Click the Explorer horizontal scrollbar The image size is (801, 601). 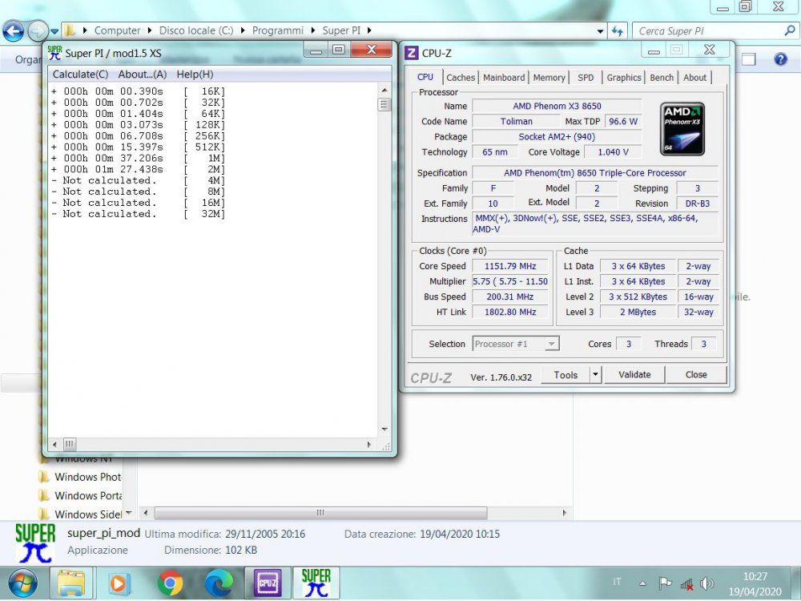tap(320, 513)
